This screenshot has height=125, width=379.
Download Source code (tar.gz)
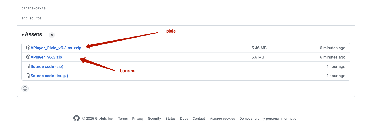click(x=49, y=76)
